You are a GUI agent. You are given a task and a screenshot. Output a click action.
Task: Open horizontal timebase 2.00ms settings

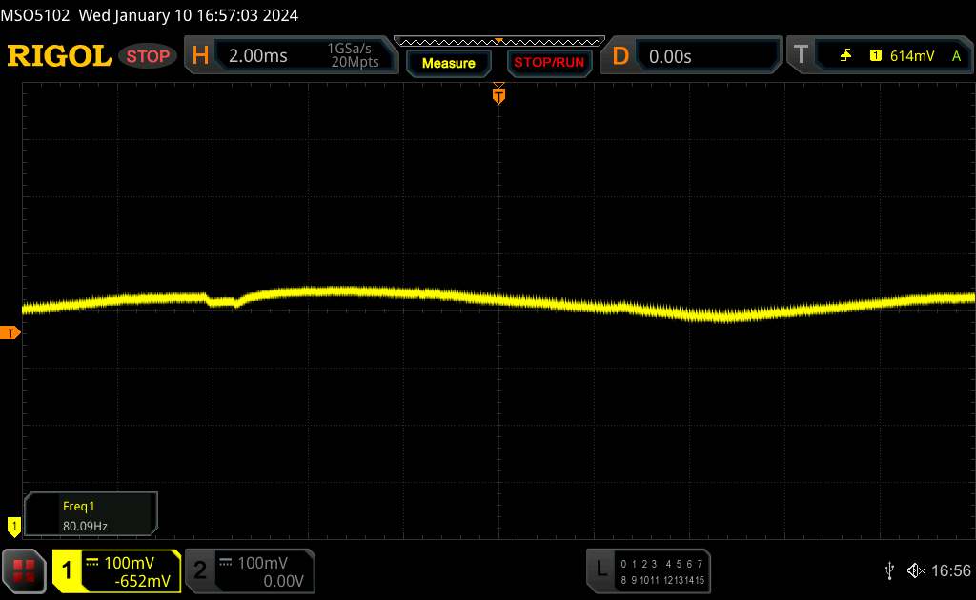coord(292,55)
